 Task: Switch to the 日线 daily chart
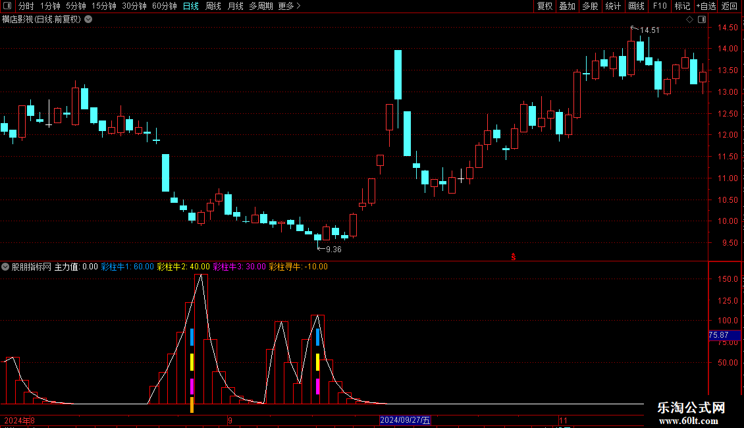click(191, 6)
